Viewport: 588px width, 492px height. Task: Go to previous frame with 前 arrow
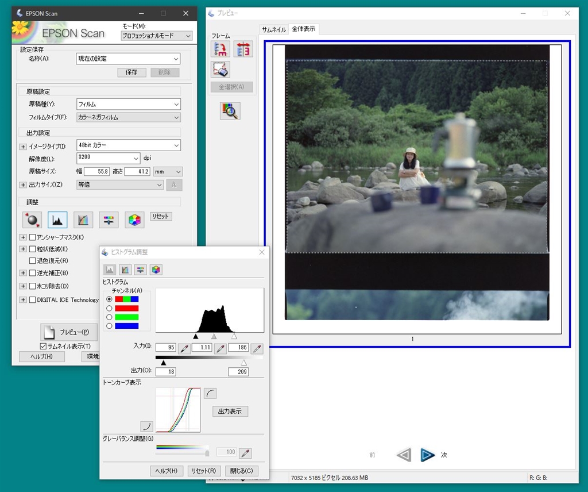click(404, 455)
